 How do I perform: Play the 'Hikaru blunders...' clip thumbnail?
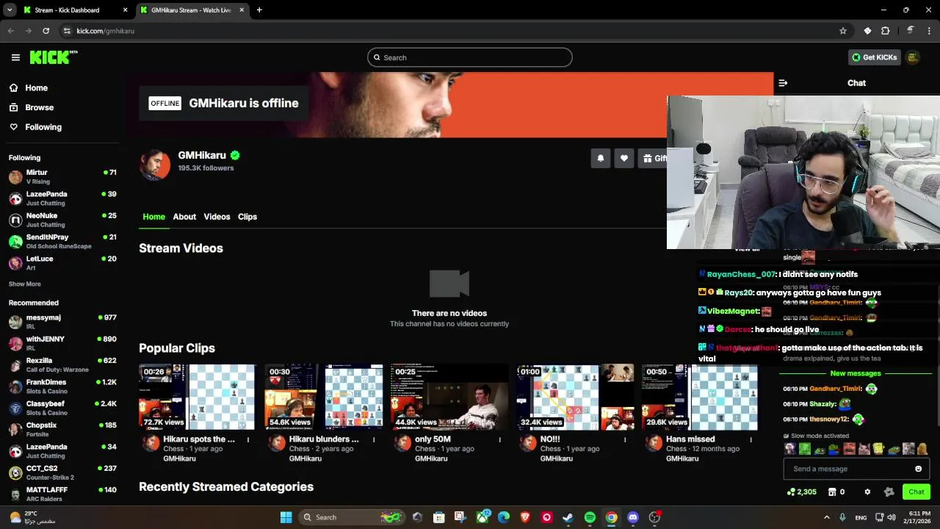click(323, 397)
